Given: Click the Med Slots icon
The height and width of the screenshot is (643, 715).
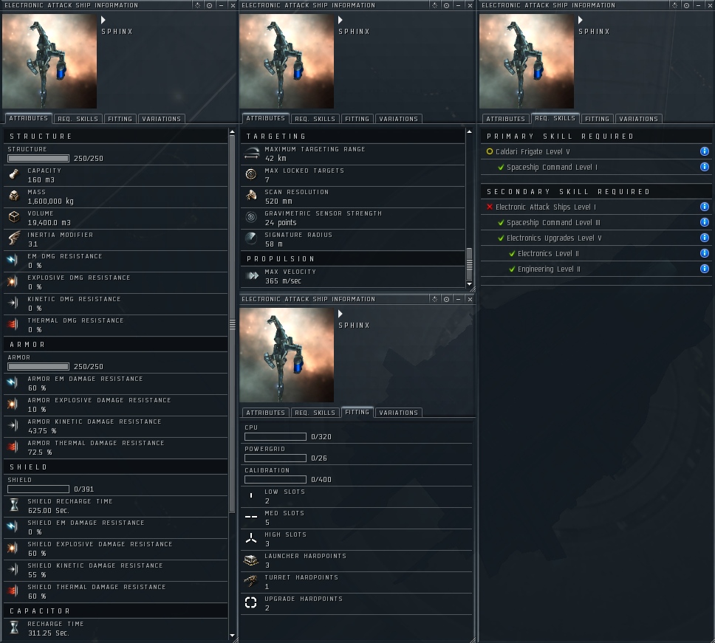Looking at the screenshot, I should tap(251, 518).
